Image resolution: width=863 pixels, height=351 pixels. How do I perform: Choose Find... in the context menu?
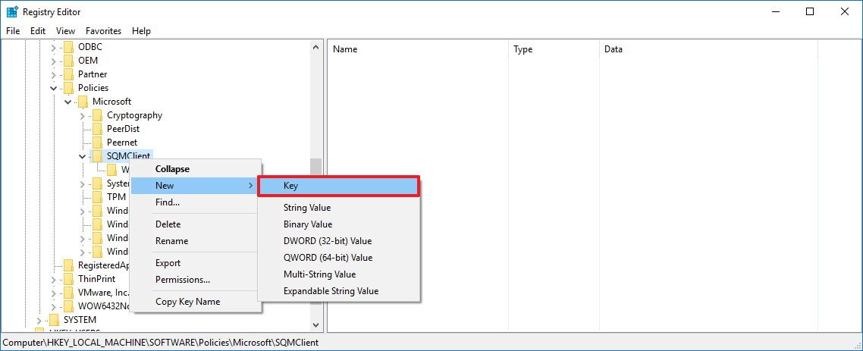click(196, 202)
